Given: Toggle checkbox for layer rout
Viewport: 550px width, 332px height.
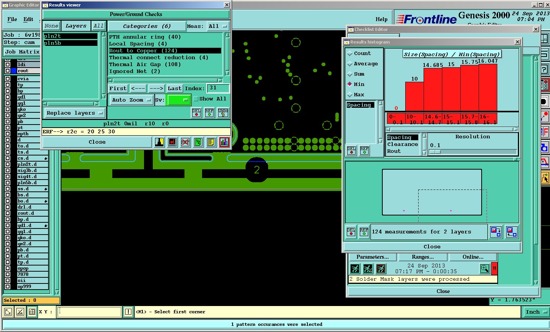Looking at the screenshot, I should click(x=8, y=71).
